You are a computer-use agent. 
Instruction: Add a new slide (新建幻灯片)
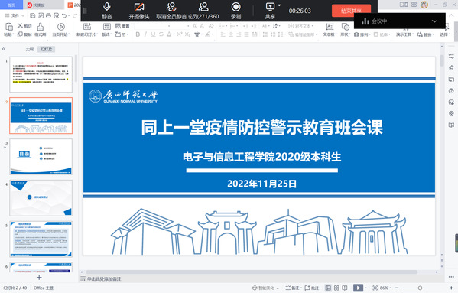click(x=87, y=30)
